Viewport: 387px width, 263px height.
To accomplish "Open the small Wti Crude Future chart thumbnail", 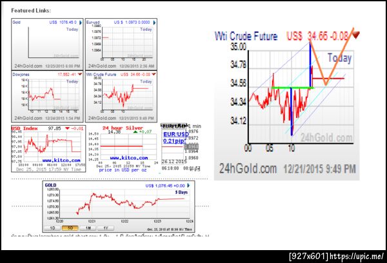I will click(x=121, y=96).
